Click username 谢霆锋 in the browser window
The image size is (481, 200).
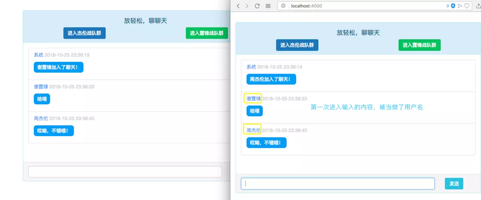point(253,98)
